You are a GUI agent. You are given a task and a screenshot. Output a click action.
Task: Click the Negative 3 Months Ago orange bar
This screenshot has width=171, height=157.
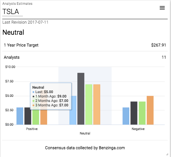pos(150,110)
